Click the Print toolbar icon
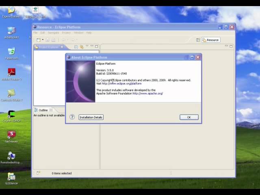Screen dimensions: 260x195 point(53,40)
